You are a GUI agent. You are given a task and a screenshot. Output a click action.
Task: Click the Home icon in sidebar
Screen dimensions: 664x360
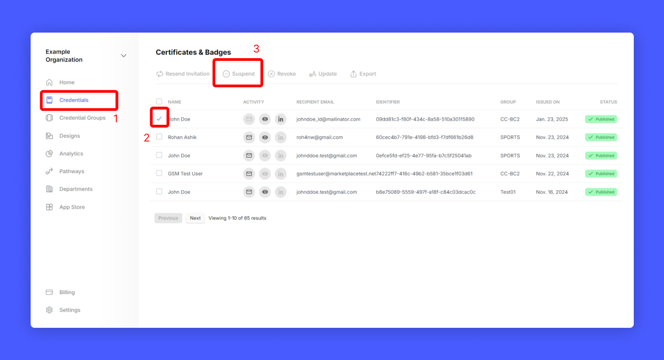coord(49,82)
